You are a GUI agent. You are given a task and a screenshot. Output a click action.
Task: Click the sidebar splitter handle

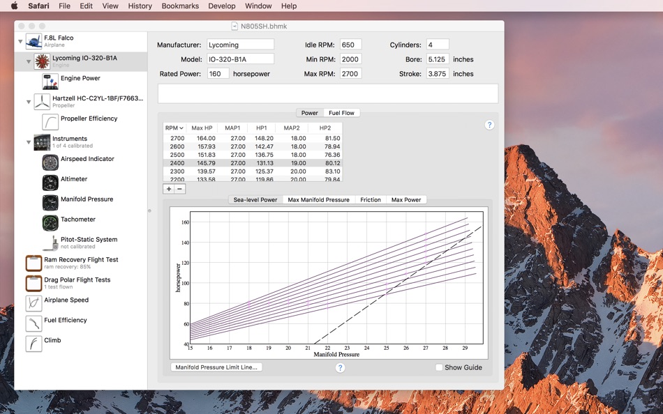click(x=149, y=210)
